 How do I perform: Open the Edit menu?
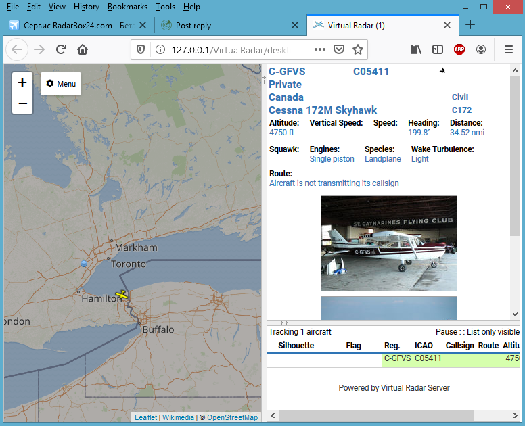pos(33,7)
